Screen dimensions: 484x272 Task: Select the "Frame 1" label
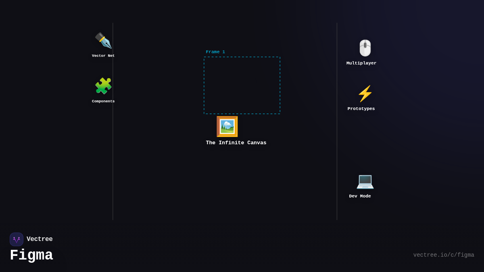point(215,52)
